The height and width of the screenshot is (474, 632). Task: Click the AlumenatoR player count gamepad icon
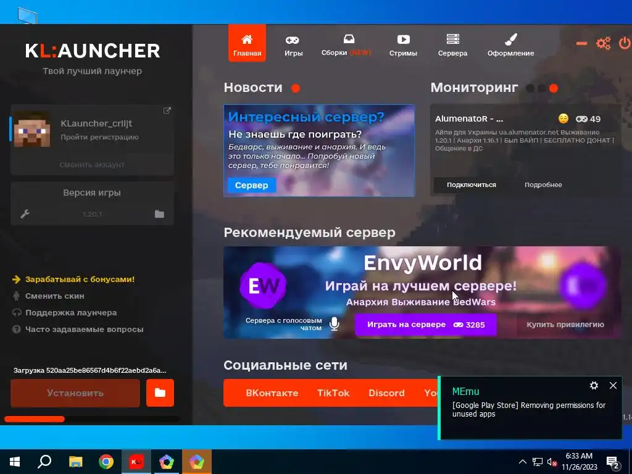click(581, 119)
